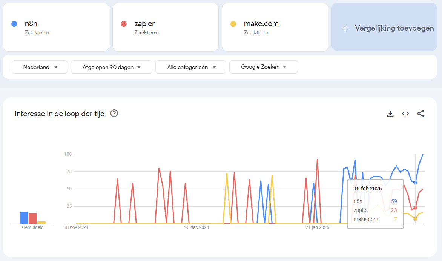Screen dimensions: 442x261
Task: Open help for Interesse in de loop der tijd
Action: click(x=114, y=113)
